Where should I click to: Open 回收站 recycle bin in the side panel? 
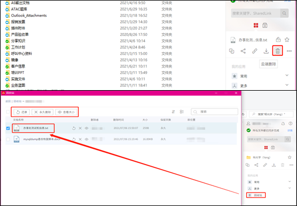[256, 195]
